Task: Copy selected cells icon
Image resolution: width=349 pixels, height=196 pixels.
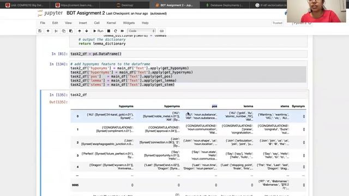Action: [64, 31]
